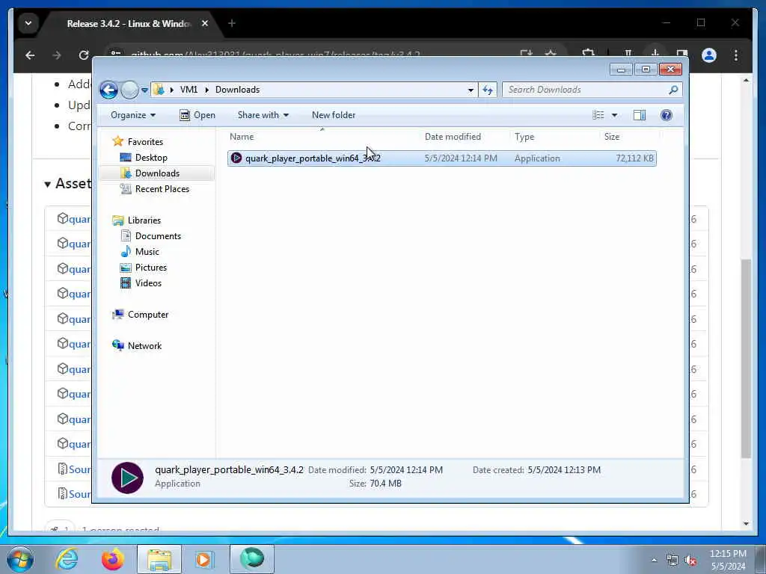Click the Explorer back navigation button
Viewport: 766px width, 574px height.
[x=108, y=90]
